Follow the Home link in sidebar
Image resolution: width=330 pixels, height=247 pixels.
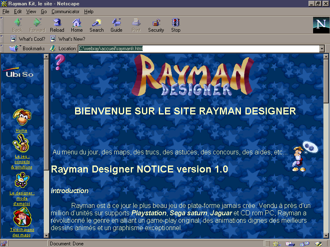pyautogui.click(x=21, y=130)
